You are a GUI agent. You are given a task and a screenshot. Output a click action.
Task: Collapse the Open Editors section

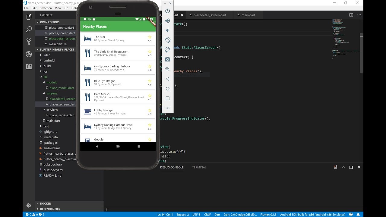pyautogui.click(x=50, y=22)
